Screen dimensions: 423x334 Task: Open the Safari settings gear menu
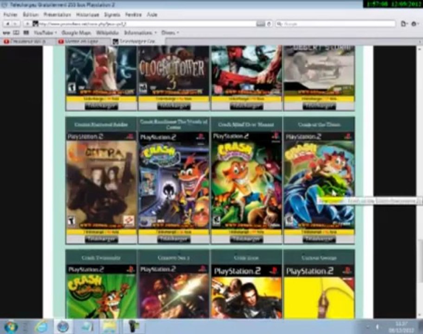pyautogui.click(x=414, y=24)
